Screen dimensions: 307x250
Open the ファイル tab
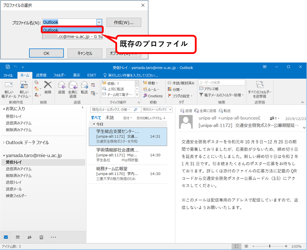pyautogui.click(x=8, y=75)
